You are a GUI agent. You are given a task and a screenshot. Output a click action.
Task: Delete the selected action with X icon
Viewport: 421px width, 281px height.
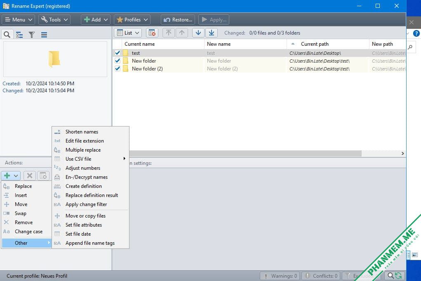[x=30, y=176]
